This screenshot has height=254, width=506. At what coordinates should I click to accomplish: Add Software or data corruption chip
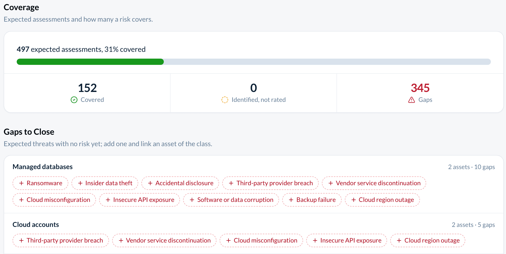[231, 200]
